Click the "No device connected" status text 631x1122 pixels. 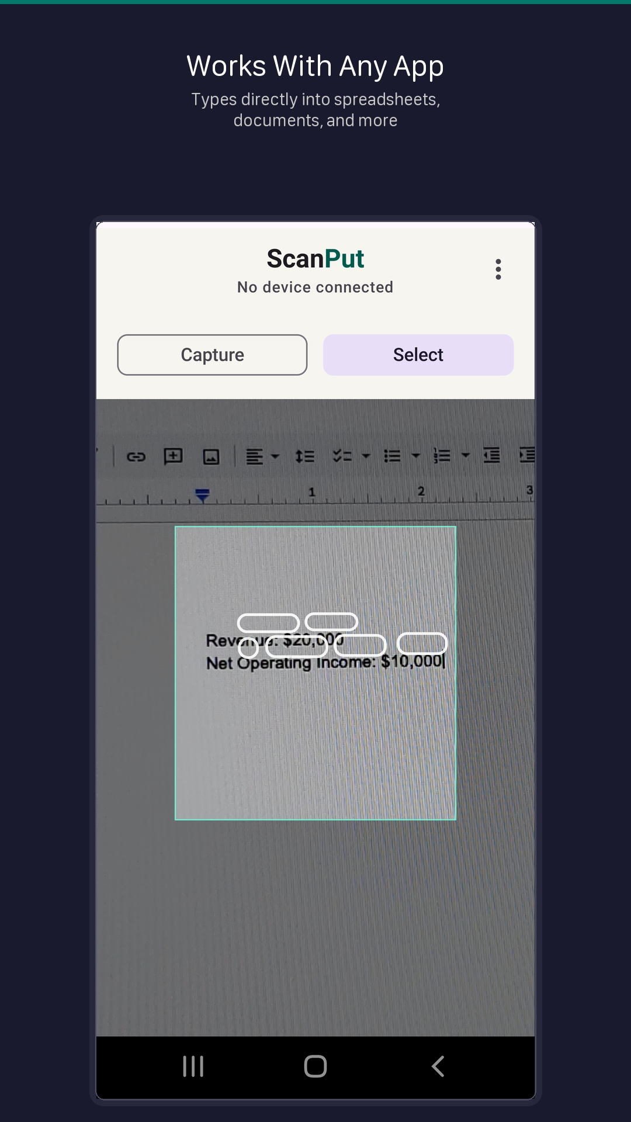(x=315, y=287)
